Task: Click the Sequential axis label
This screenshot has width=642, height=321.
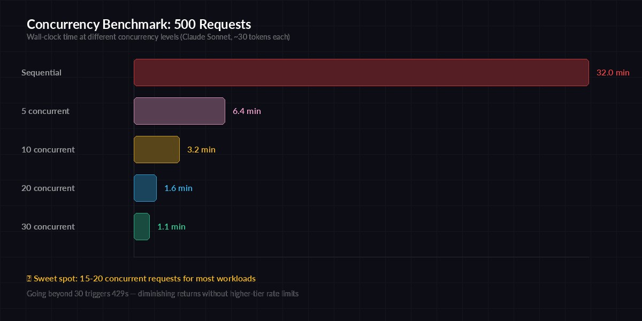Action: (41, 72)
